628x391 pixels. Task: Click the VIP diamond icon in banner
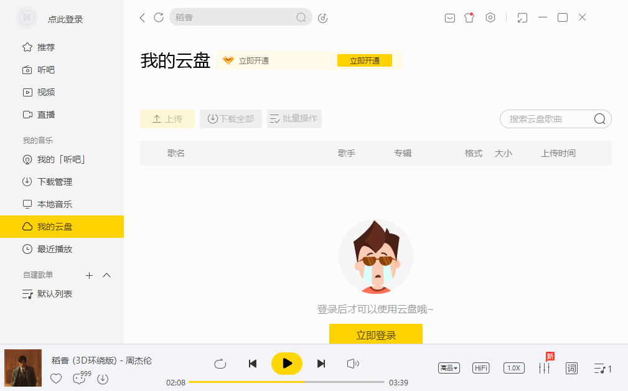coord(228,60)
